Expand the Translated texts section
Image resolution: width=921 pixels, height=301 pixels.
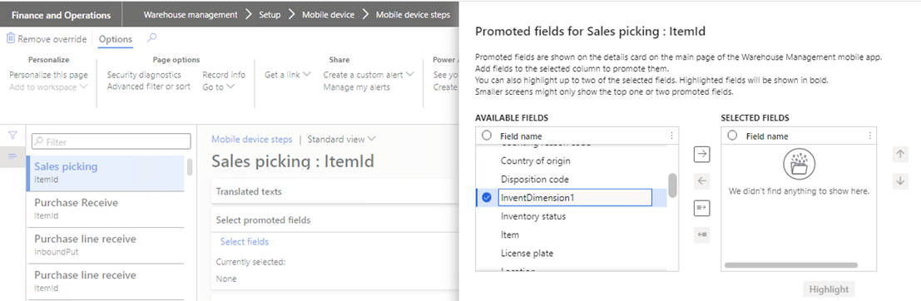334,191
